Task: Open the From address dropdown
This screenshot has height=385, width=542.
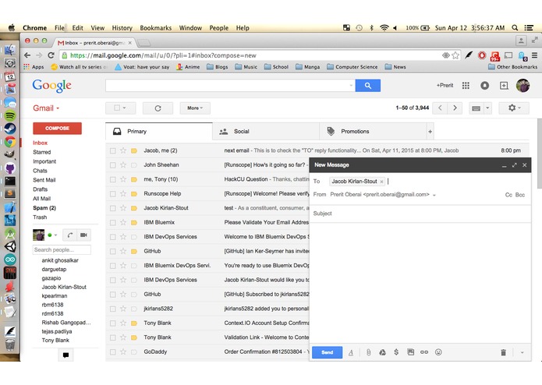Action: (434, 195)
